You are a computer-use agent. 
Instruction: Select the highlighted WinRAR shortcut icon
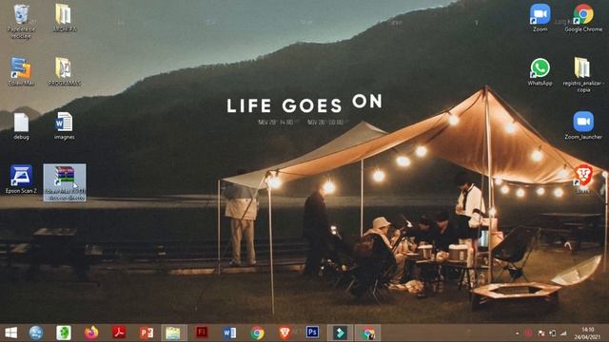(x=65, y=182)
